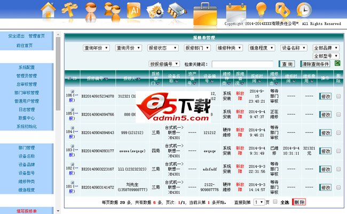The width and height of the screenshot is (347, 214).
Task: Open 管理首页 in sidebar
Action: click(37, 36)
